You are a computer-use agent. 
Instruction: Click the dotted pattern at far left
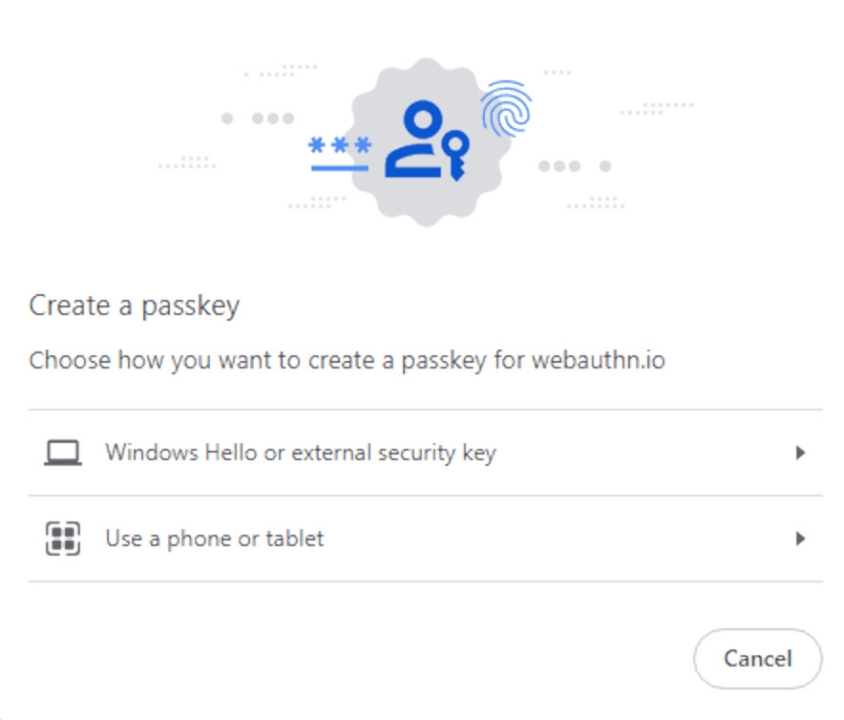point(187,162)
